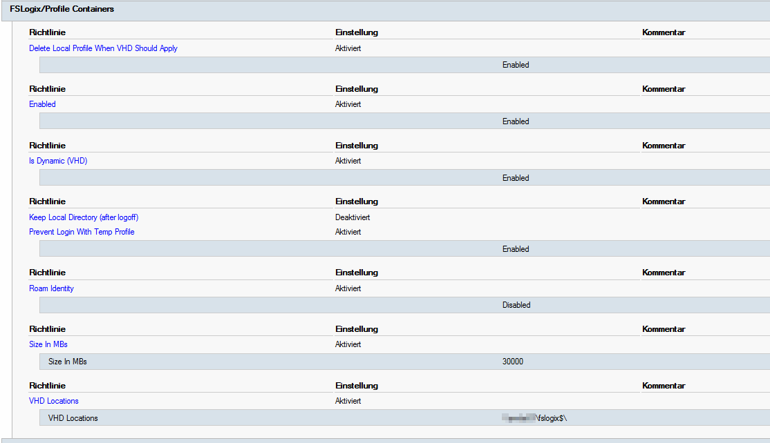Select the Deaktiviert setting of Keep Local Directory
The height and width of the screenshot is (443, 770).
[353, 217]
